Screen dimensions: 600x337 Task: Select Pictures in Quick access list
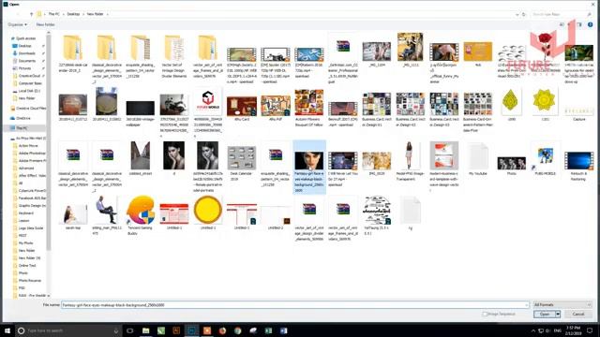24,68
